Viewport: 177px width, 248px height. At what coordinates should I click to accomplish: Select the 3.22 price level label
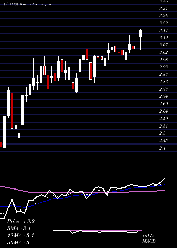pyautogui.click(x=164, y=23)
